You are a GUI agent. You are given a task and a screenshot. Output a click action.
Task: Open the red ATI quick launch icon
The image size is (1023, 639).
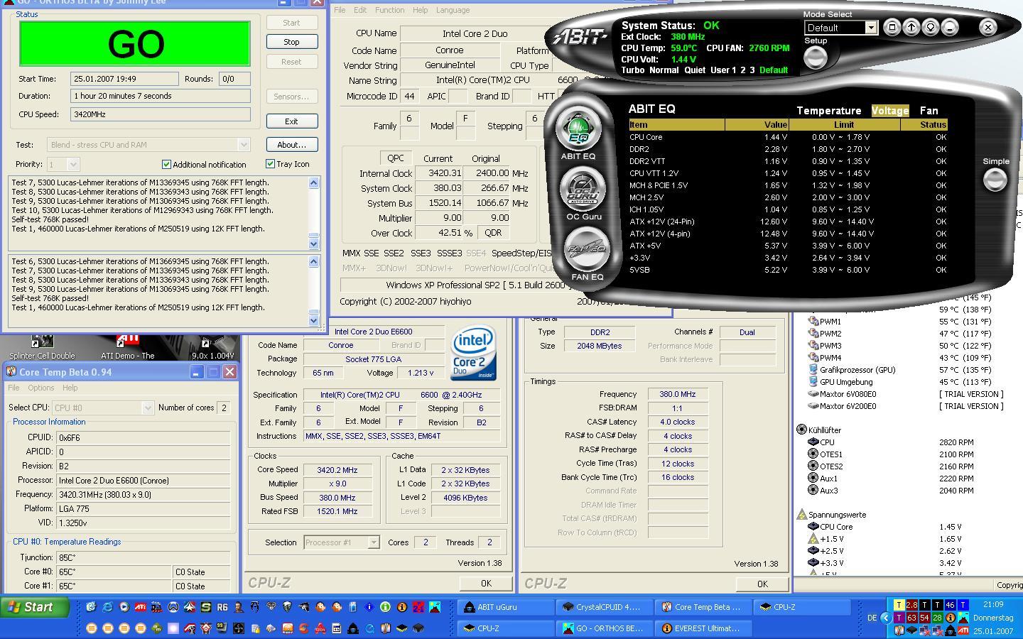[x=141, y=607]
